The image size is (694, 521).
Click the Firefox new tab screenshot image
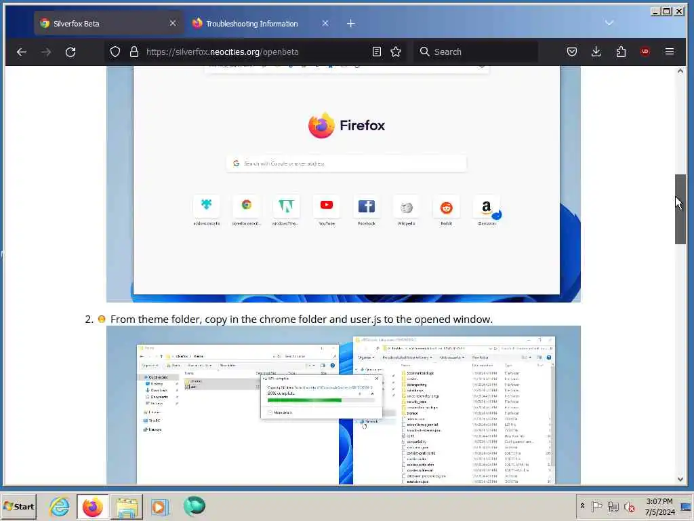(344, 184)
